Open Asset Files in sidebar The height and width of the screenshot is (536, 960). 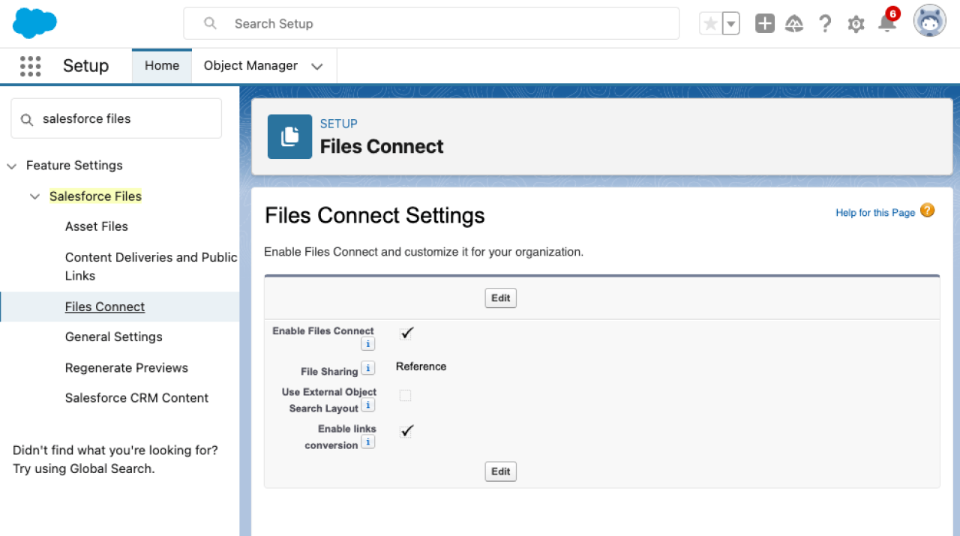[97, 226]
